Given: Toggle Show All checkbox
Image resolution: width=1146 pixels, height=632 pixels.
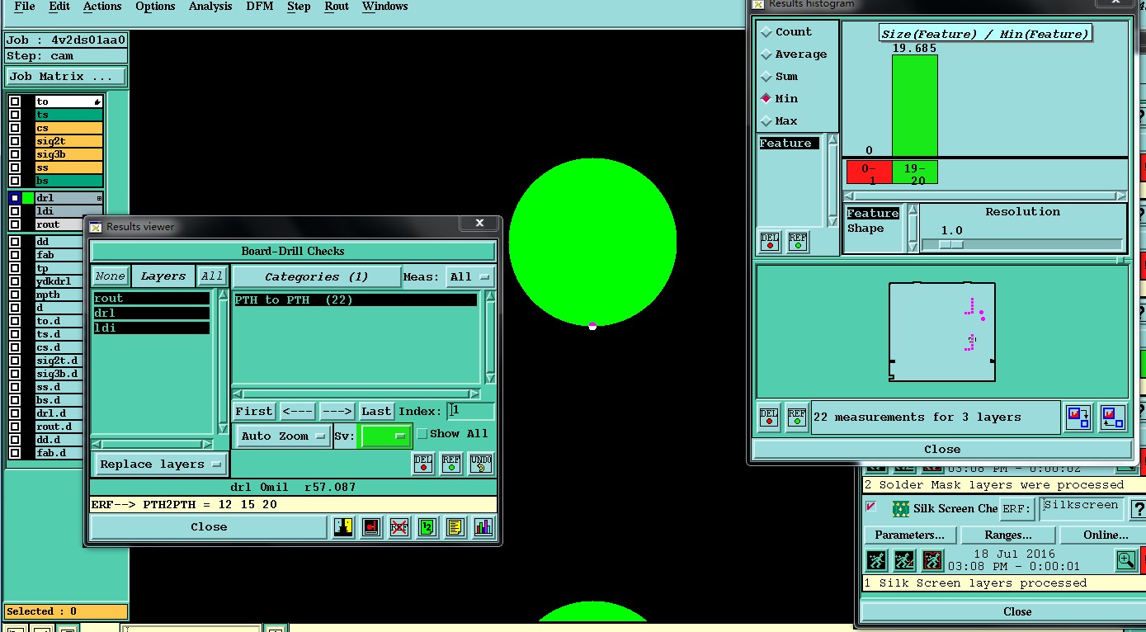Looking at the screenshot, I should (422, 433).
